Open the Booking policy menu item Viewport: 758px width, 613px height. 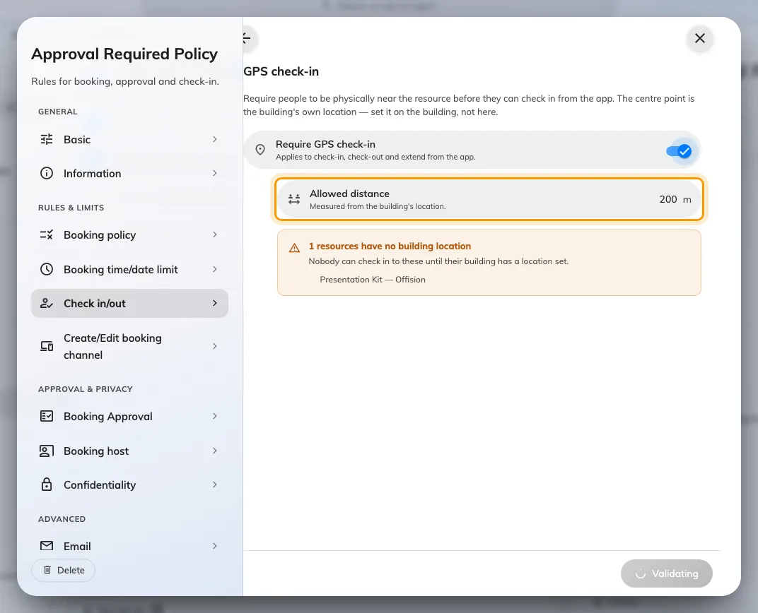point(129,235)
